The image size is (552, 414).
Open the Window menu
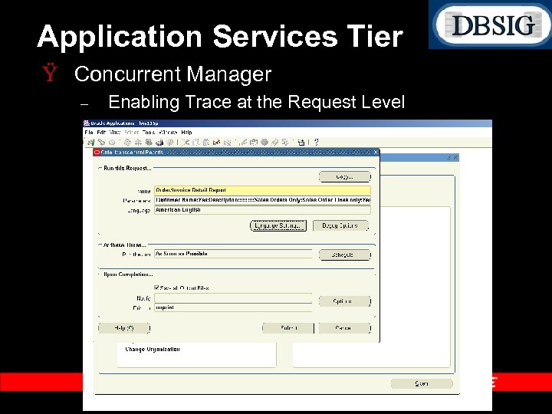click(168, 133)
